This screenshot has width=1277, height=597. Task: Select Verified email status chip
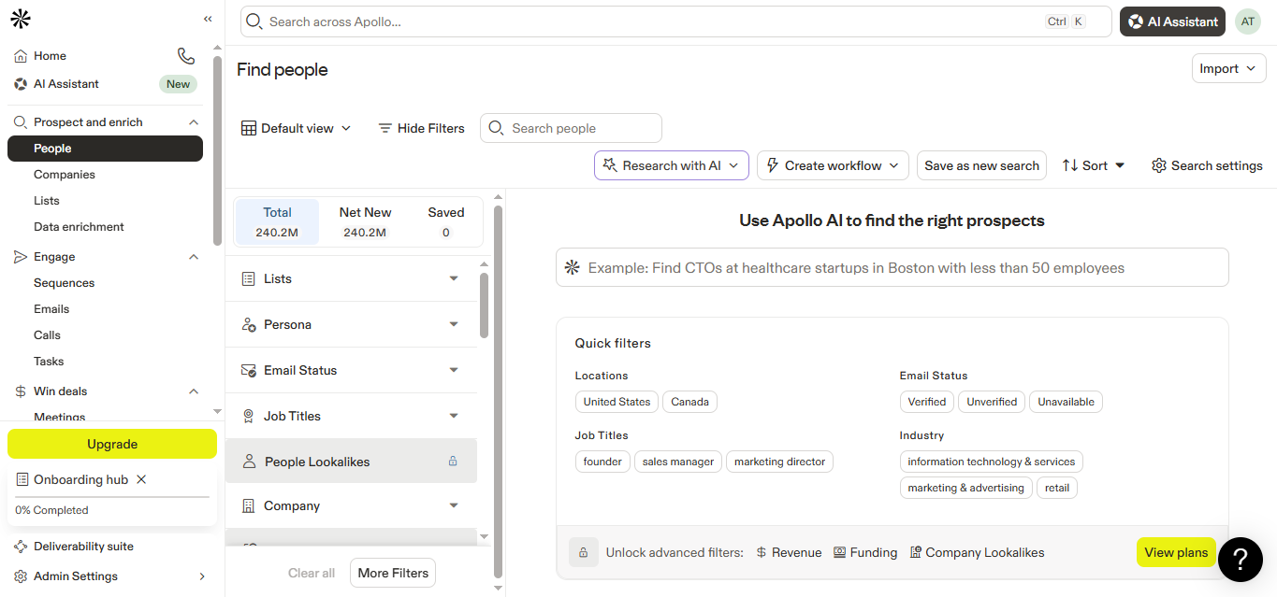[927, 402]
